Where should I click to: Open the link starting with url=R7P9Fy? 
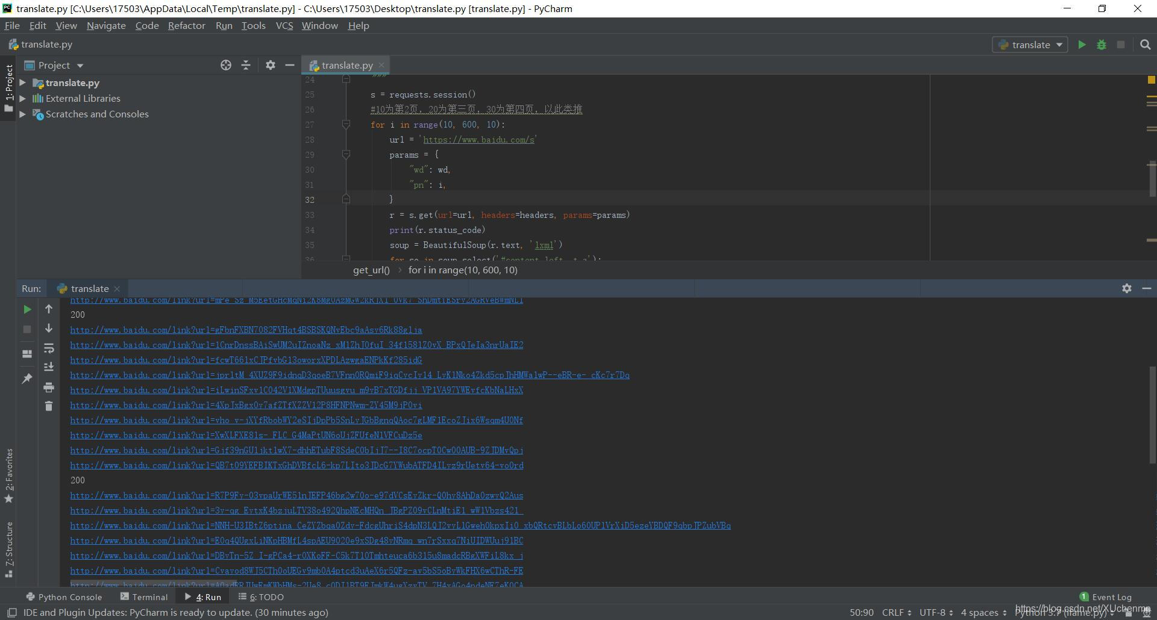point(296,495)
